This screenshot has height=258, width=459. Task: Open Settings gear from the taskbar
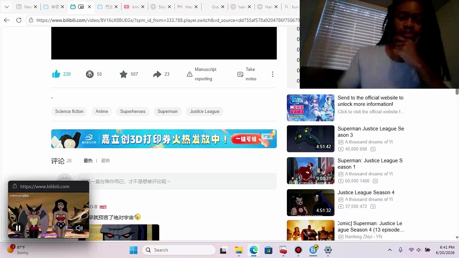tap(328, 250)
